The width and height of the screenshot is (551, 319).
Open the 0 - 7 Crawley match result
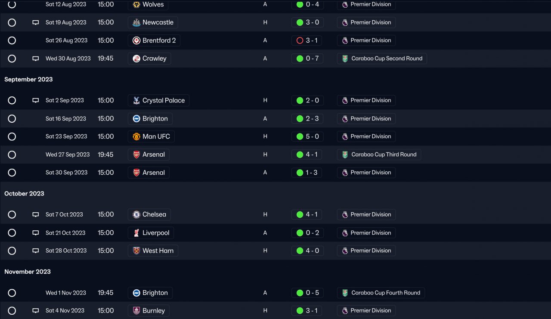[307, 59]
